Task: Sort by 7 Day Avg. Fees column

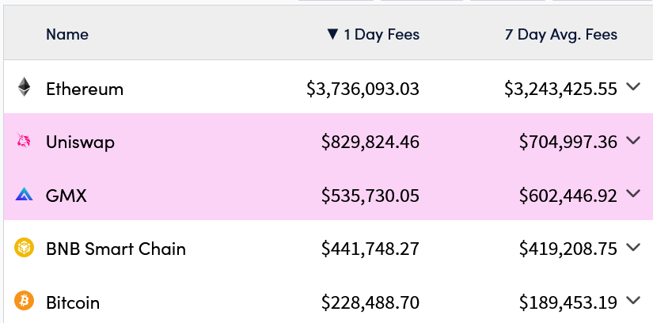Action: pos(561,34)
